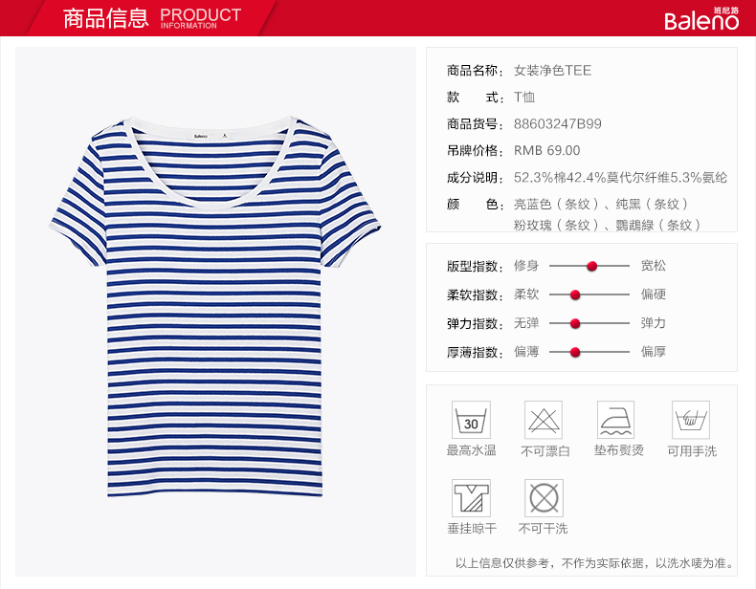This screenshot has height=589, width=756.
Task: Select the iron with cloth icon
Action: click(615, 420)
